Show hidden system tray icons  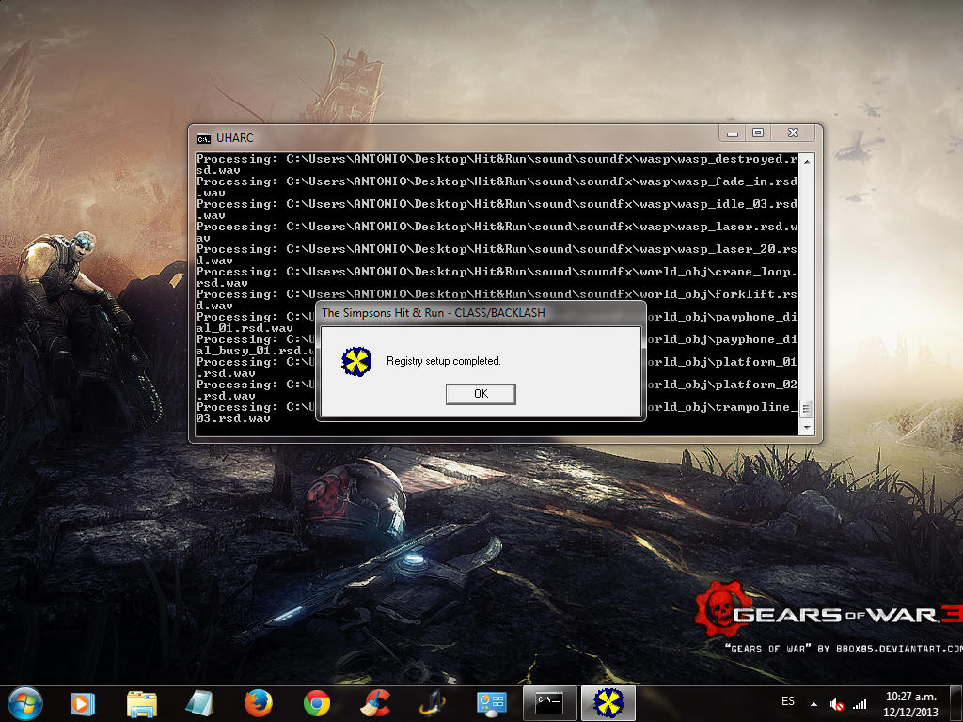[814, 703]
